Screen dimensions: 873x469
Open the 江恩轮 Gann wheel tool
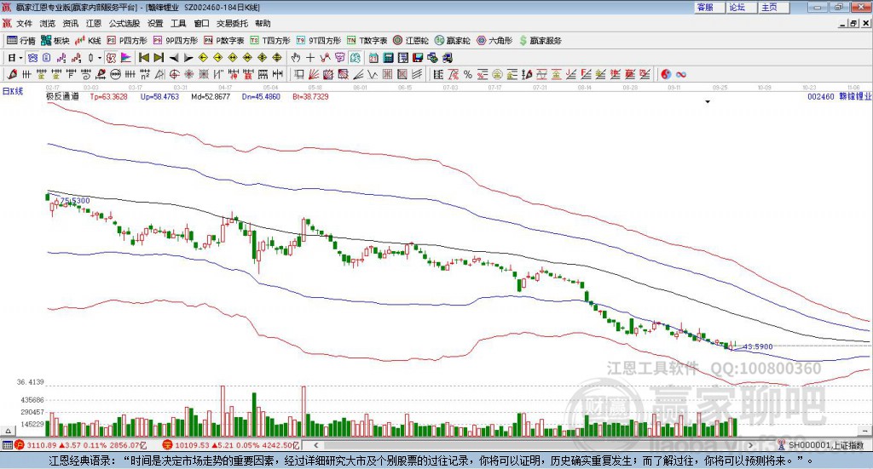click(411, 41)
